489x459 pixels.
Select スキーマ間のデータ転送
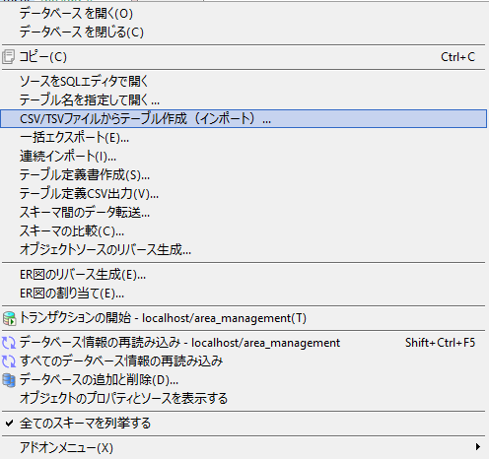coord(244,213)
